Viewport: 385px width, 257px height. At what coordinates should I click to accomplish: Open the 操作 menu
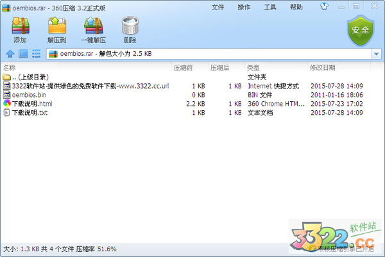point(244,7)
